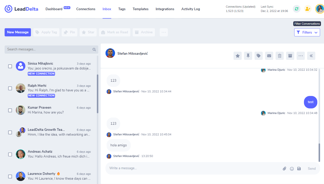324x184 pixels.
Task: Open the Tags tab
Action: point(122,9)
